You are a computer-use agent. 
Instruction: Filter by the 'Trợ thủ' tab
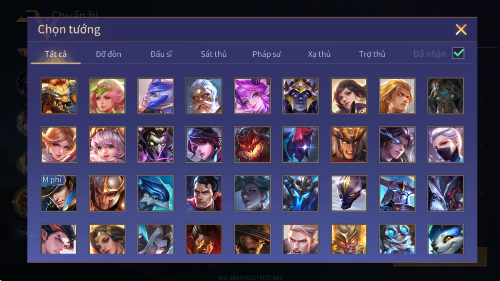(x=372, y=54)
